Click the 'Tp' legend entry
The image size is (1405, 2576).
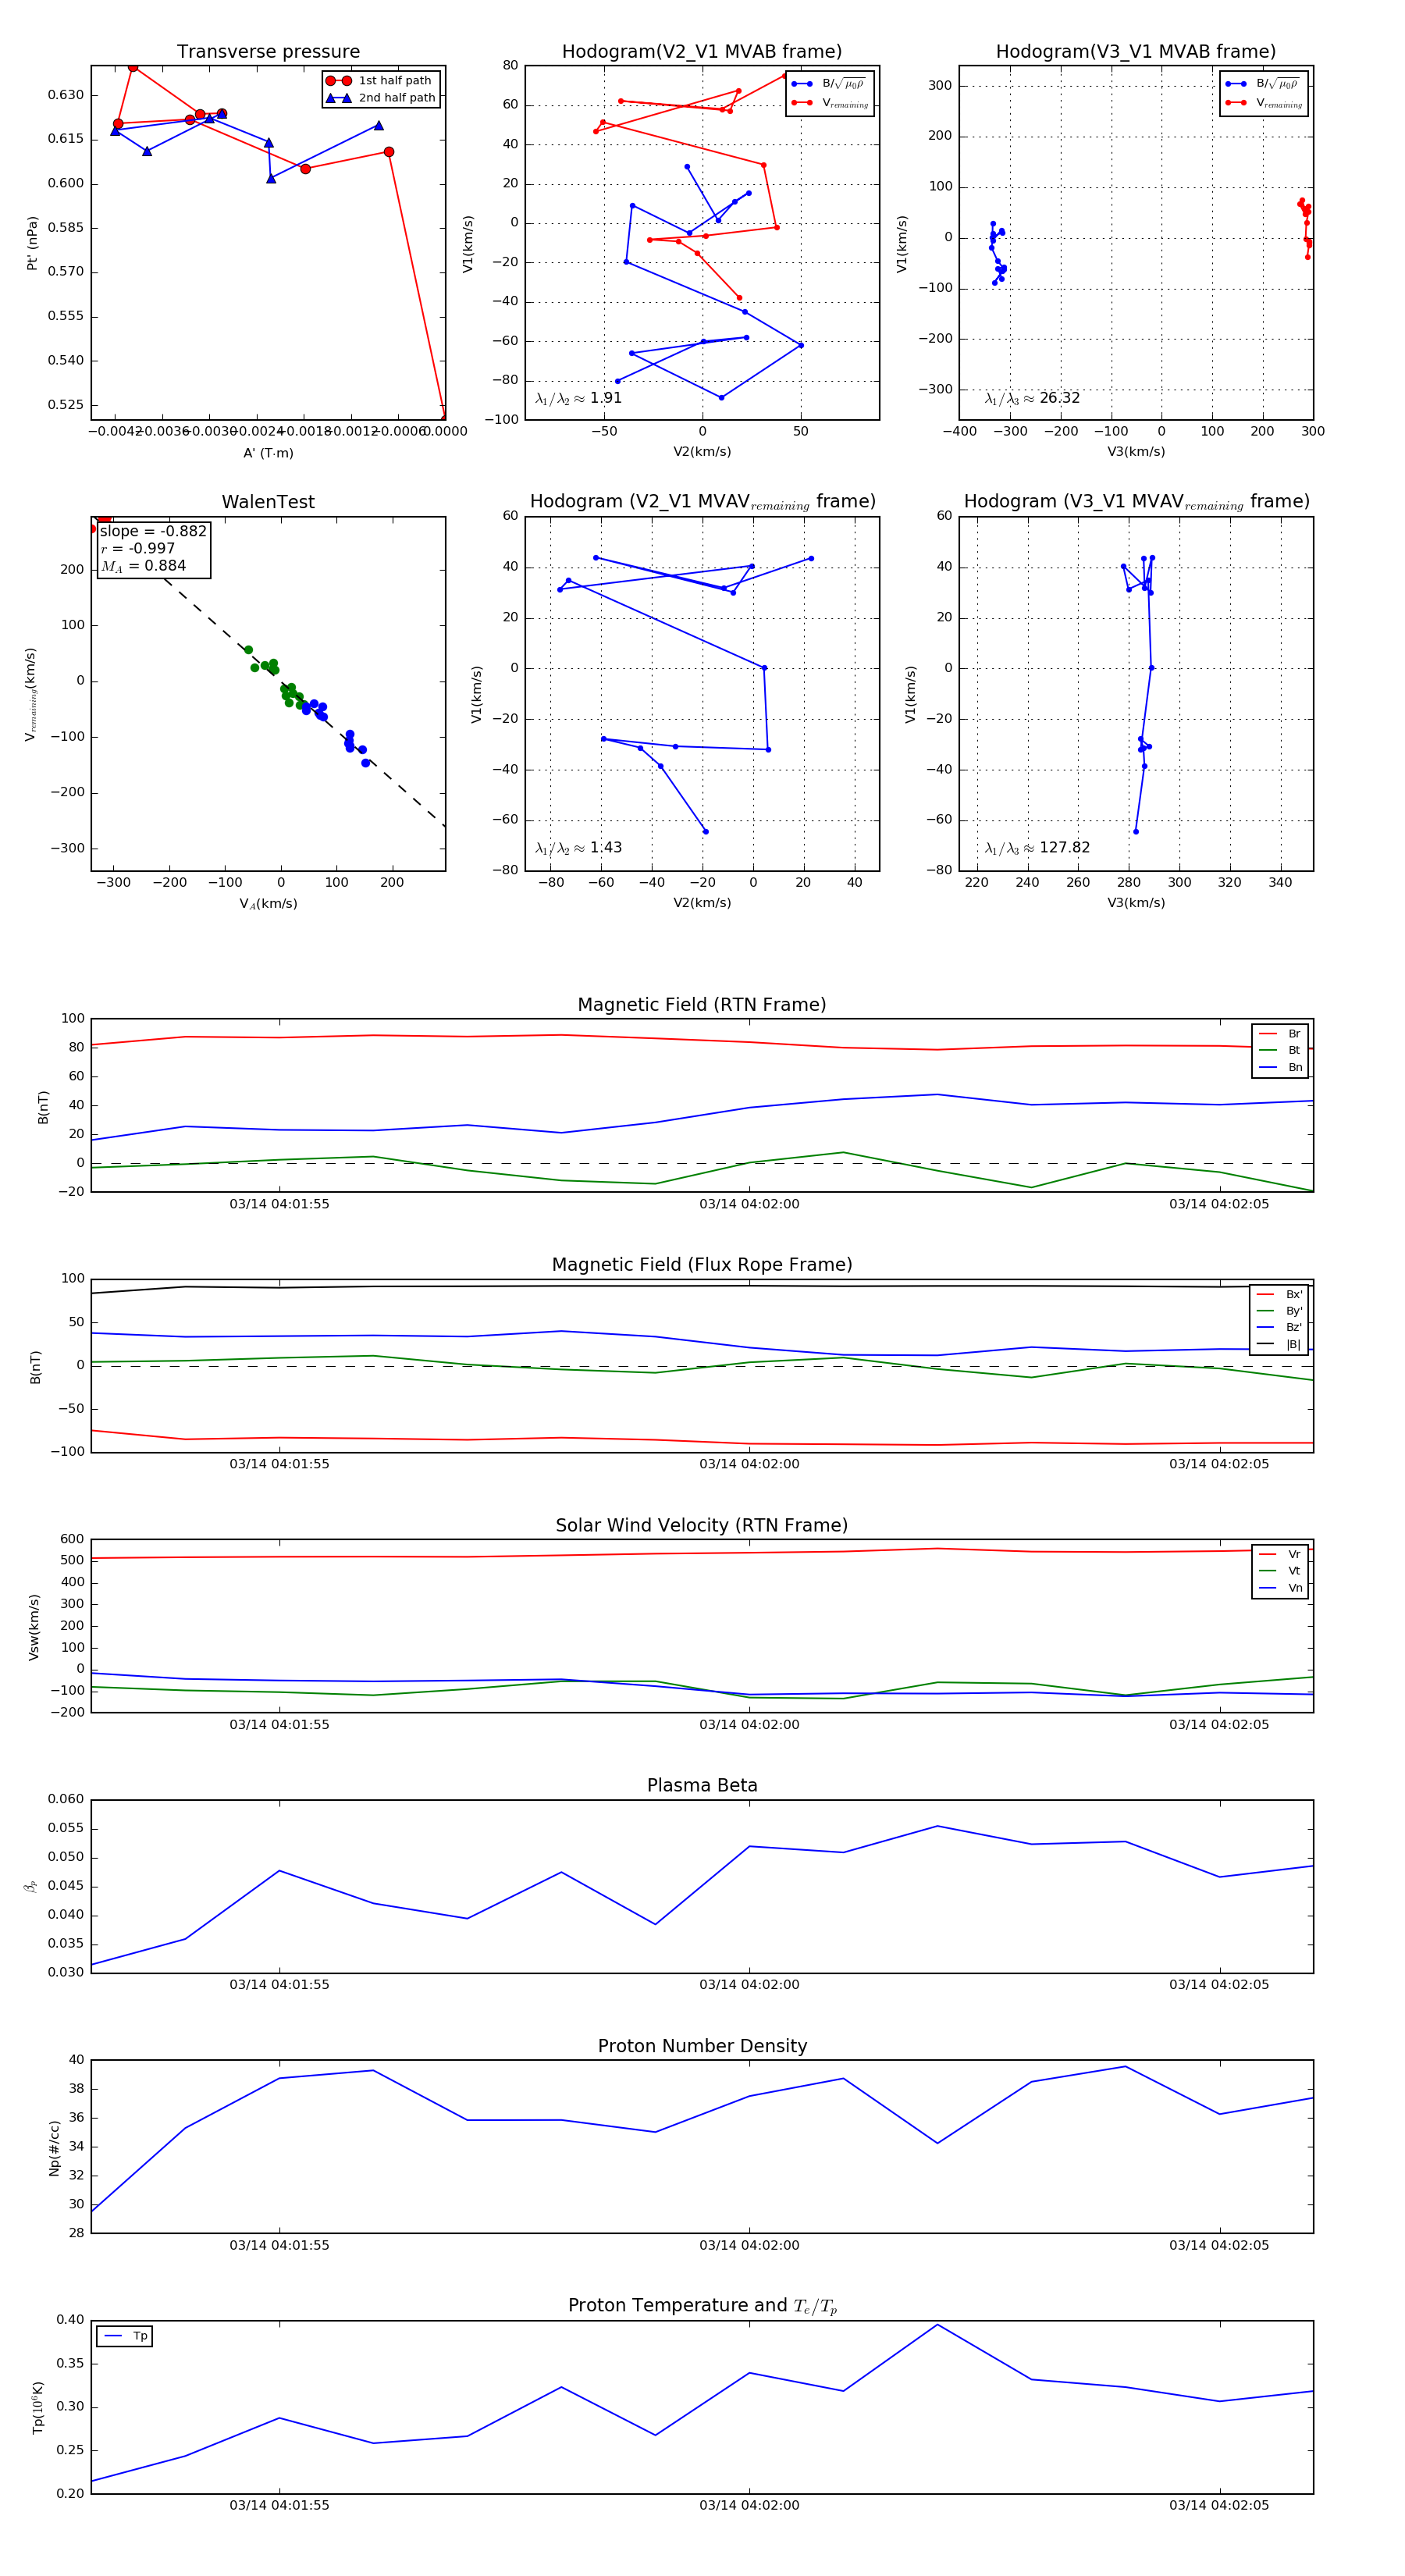point(126,2336)
